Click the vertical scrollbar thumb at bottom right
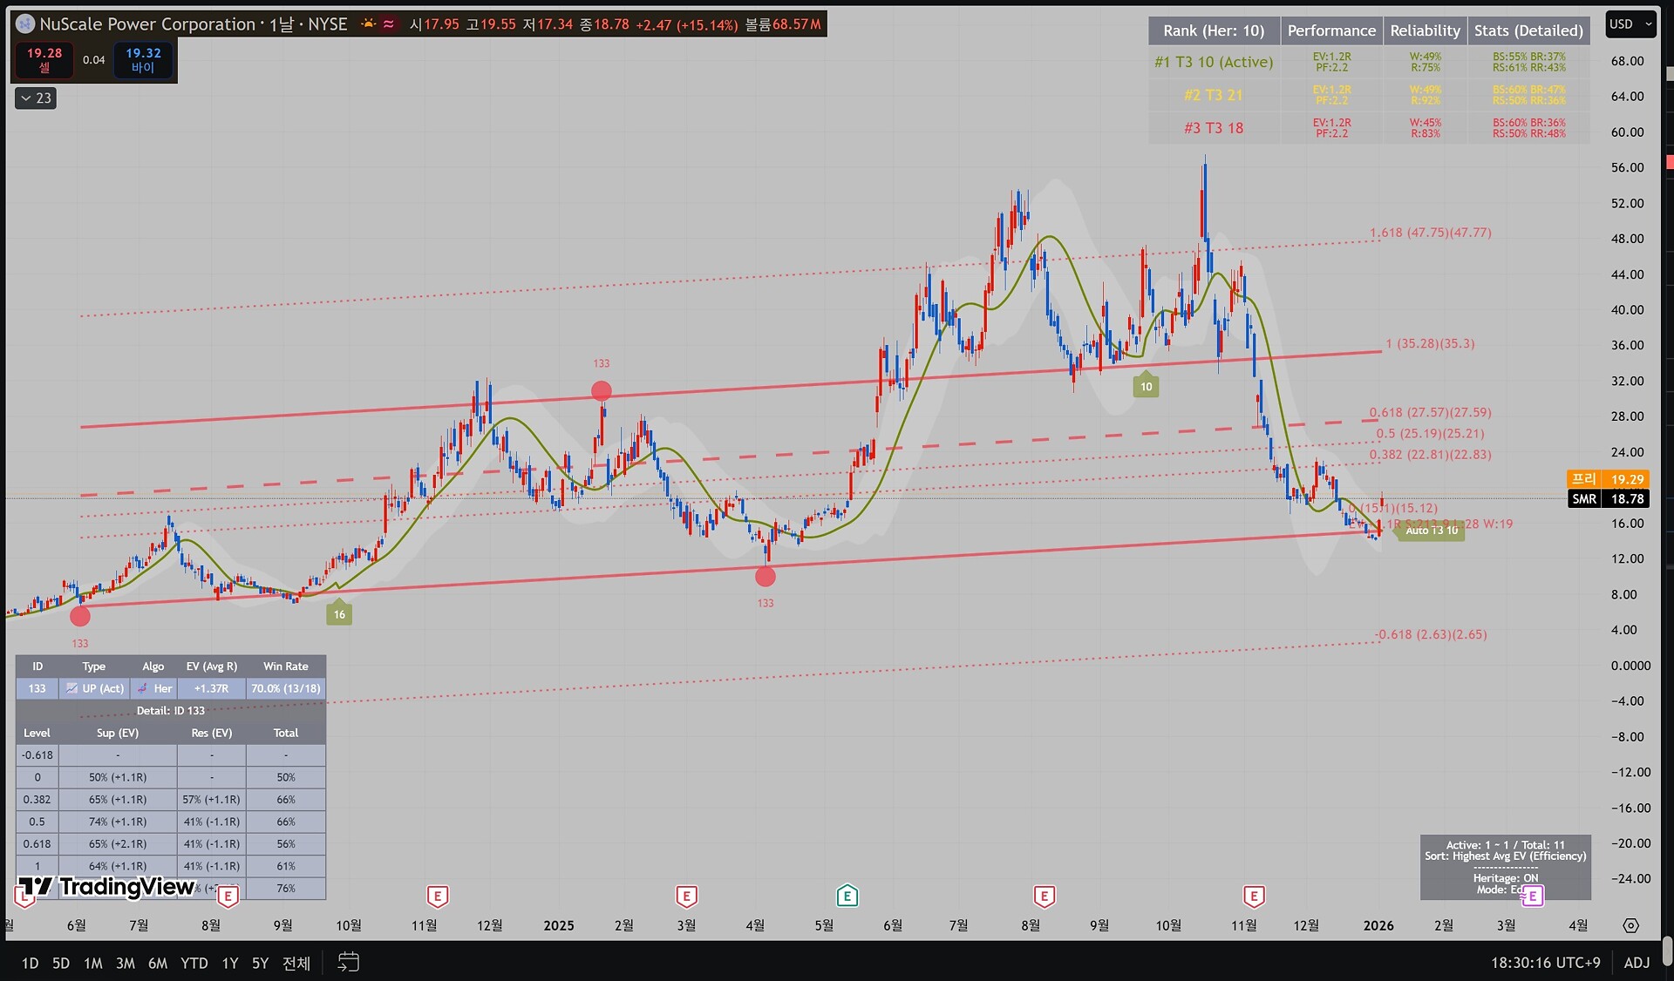 [1667, 950]
